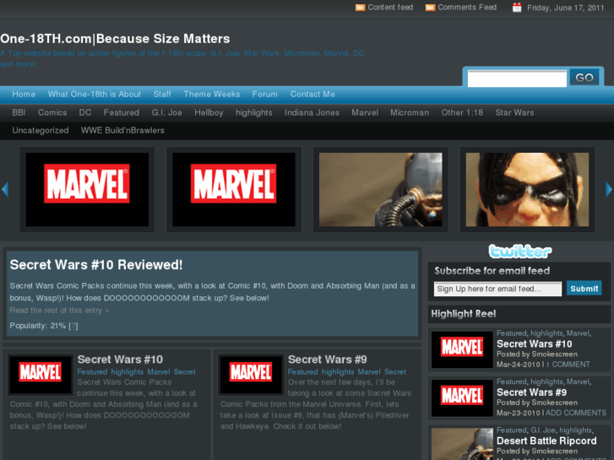Screen dimensions: 614x460
Task: Go to the Home page
Action: [x=24, y=95]
